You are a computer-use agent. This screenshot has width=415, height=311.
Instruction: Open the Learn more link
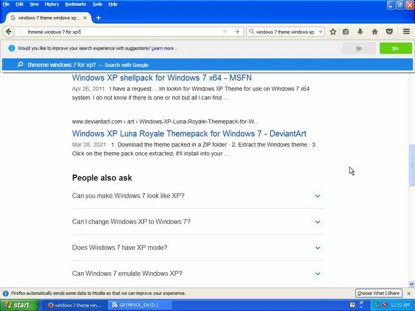(165, 49)
